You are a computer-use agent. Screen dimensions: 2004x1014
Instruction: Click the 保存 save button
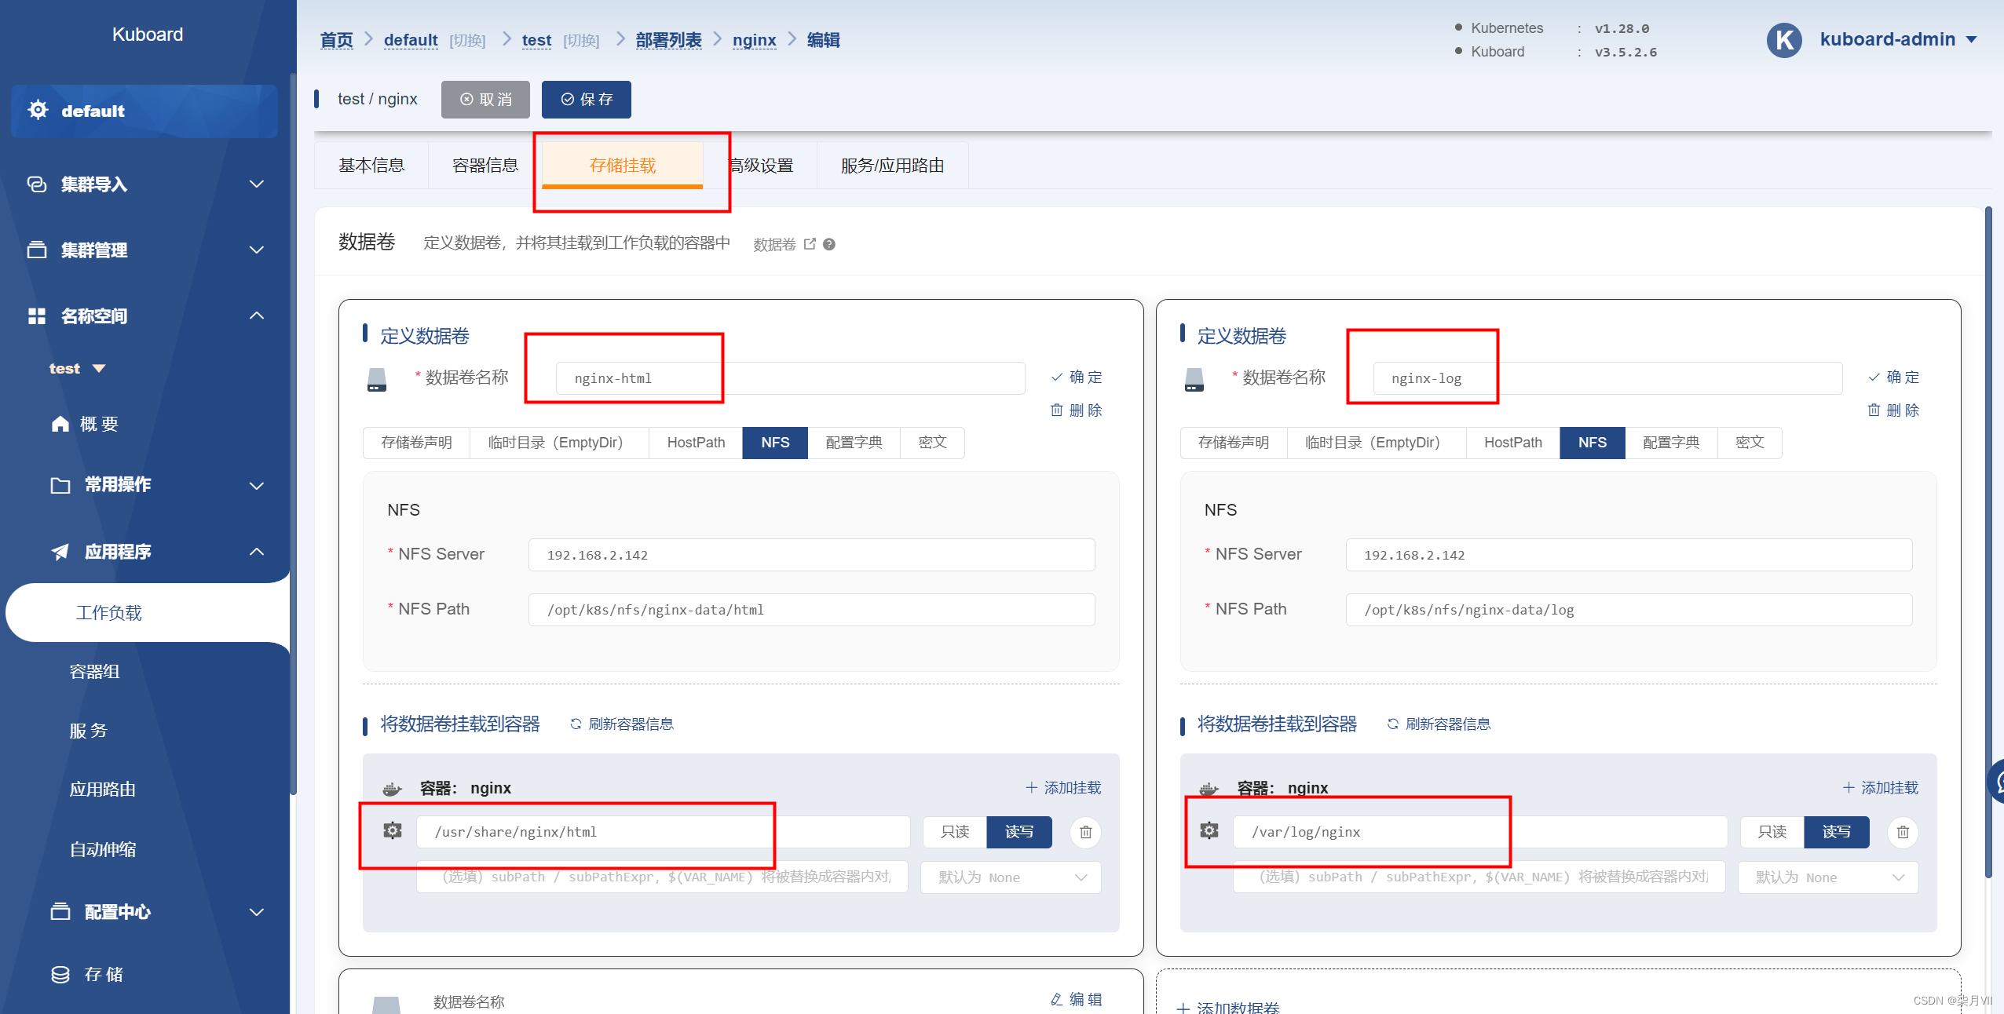click(587, 100)
